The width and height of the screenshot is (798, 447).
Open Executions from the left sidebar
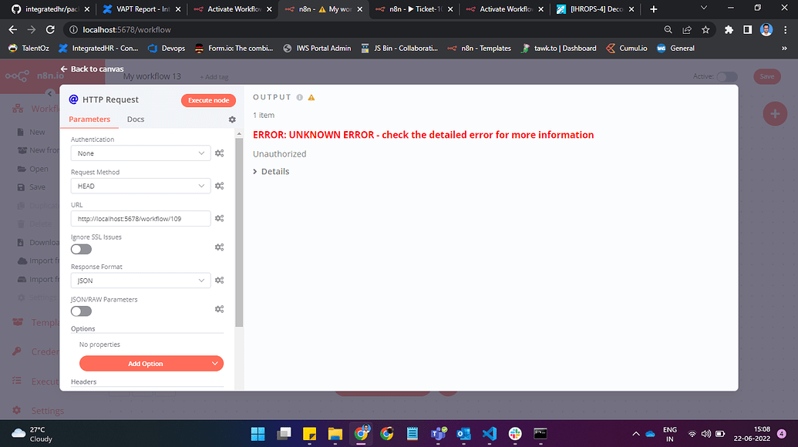35,381
